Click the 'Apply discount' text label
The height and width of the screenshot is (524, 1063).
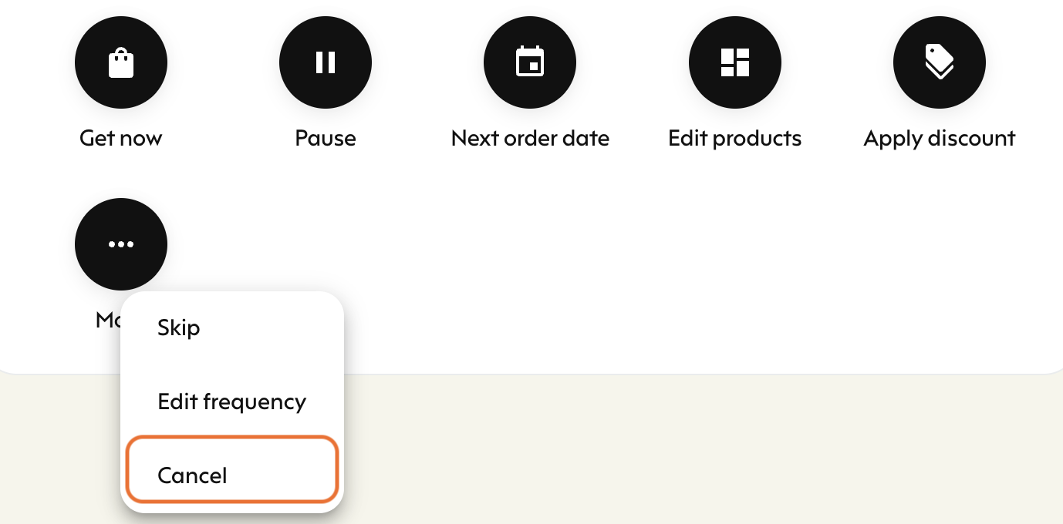point(940,139)
